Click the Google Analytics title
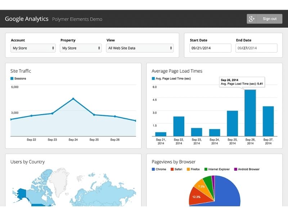This screenshot has height=216, width=288. (27, 19)
